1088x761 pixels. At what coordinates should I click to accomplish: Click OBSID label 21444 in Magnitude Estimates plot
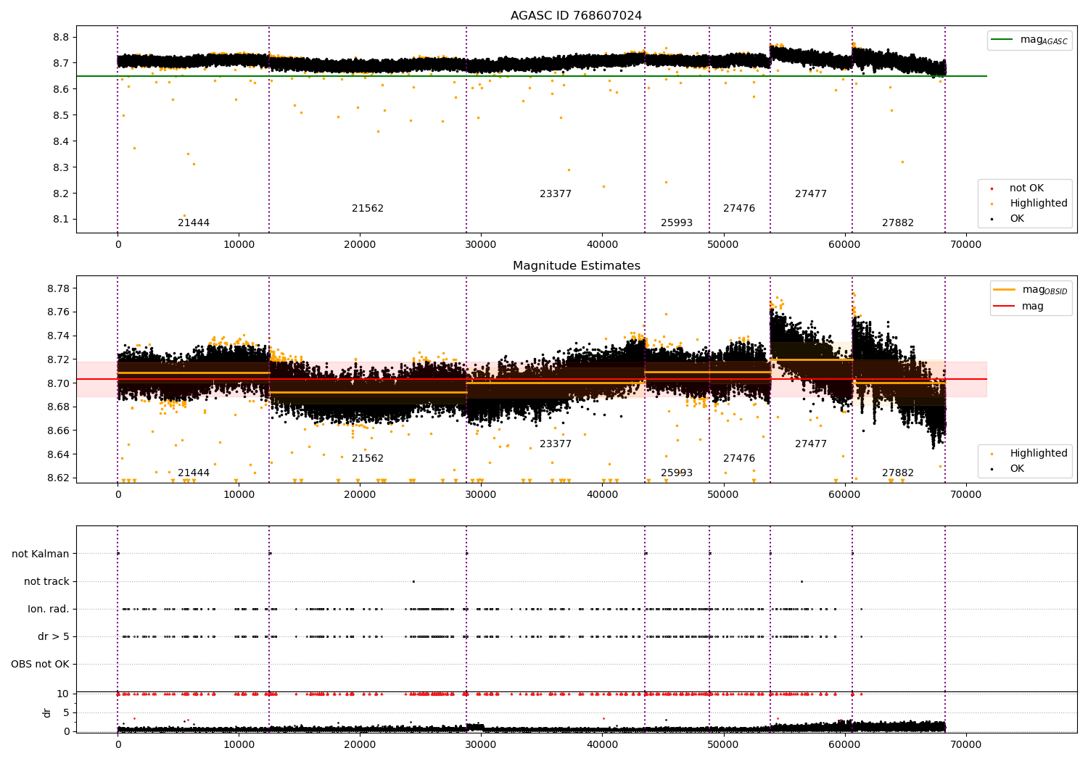[x=194, y=473]
